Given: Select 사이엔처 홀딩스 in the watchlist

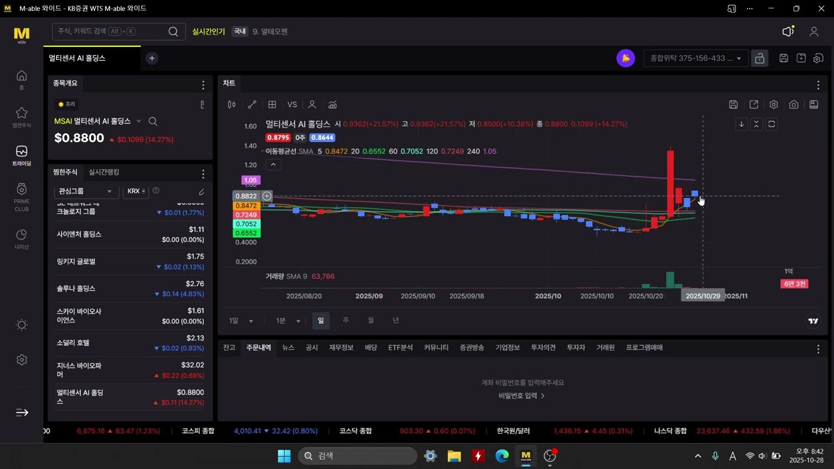Looking at the screenshot, I should [130, 234].
